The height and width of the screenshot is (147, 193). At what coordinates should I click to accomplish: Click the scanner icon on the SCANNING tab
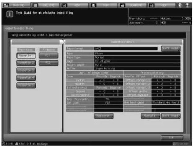coord(122,5)
